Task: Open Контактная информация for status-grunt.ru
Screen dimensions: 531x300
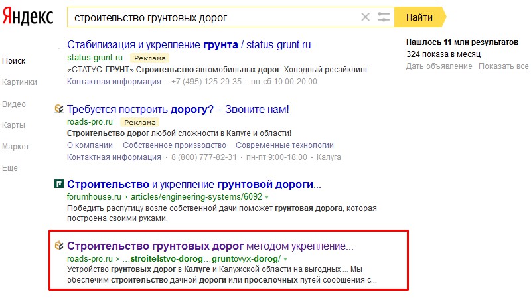Action: (114, 82)
